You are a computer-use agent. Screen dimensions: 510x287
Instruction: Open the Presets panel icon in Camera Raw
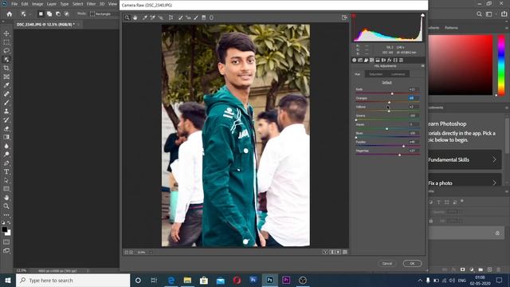click(401, 60)
